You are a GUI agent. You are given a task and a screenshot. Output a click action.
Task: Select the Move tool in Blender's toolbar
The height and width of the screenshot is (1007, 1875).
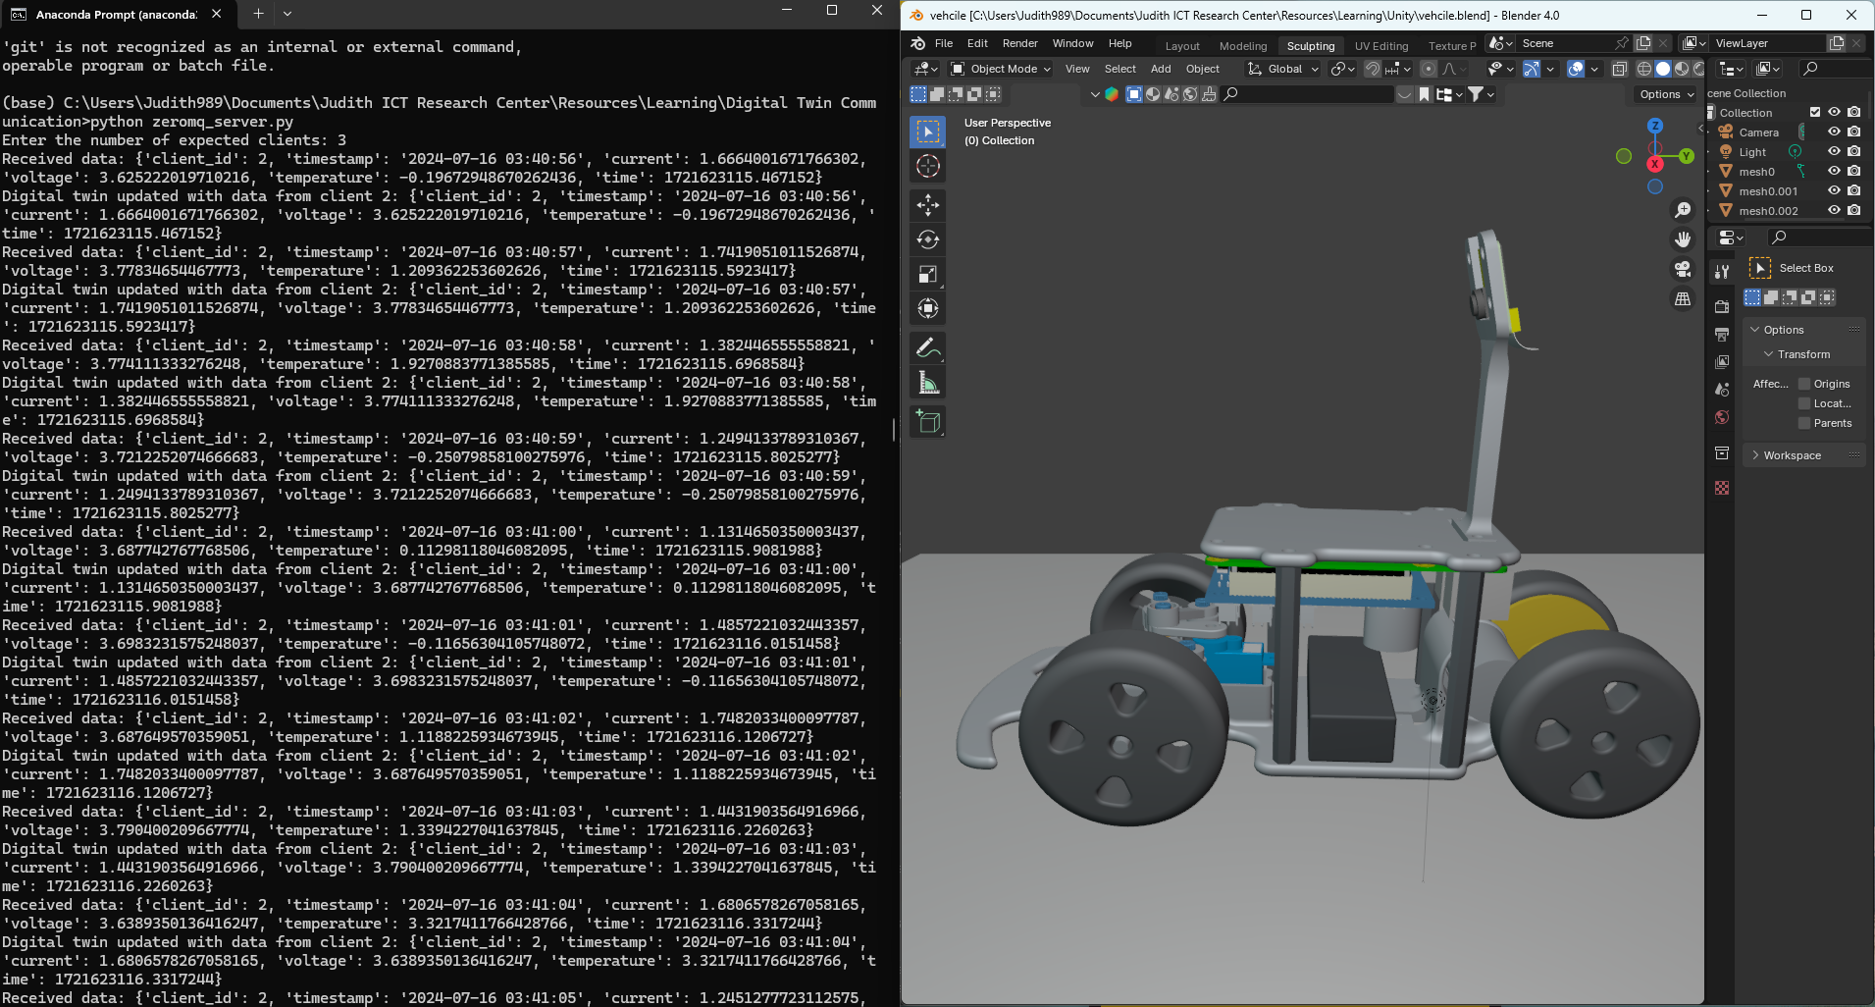(x=928, y=205)
